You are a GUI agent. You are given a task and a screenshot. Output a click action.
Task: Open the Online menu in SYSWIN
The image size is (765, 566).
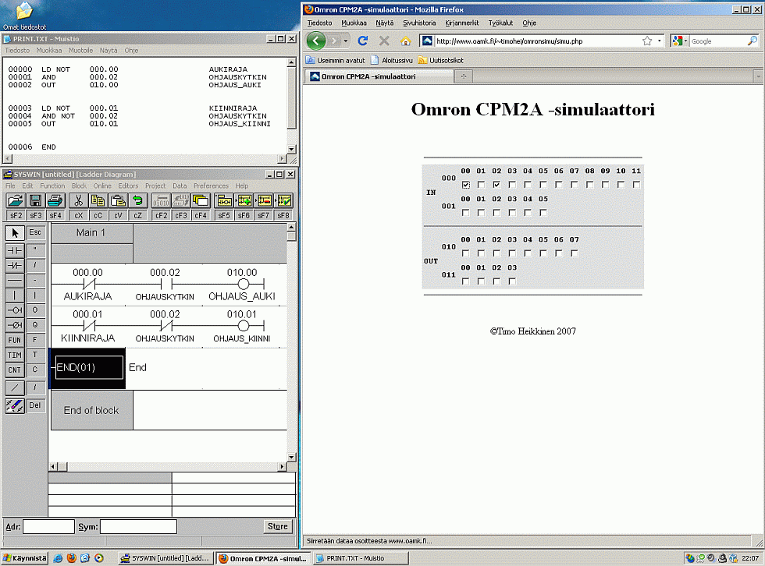pyautogui.click(x=102, y=186)
